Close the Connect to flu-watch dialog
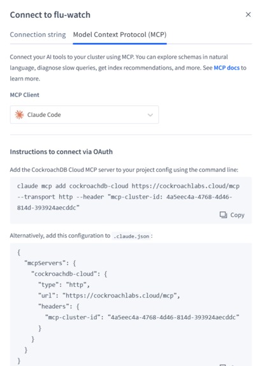This screenshot has width=253, height=366. 248,15
